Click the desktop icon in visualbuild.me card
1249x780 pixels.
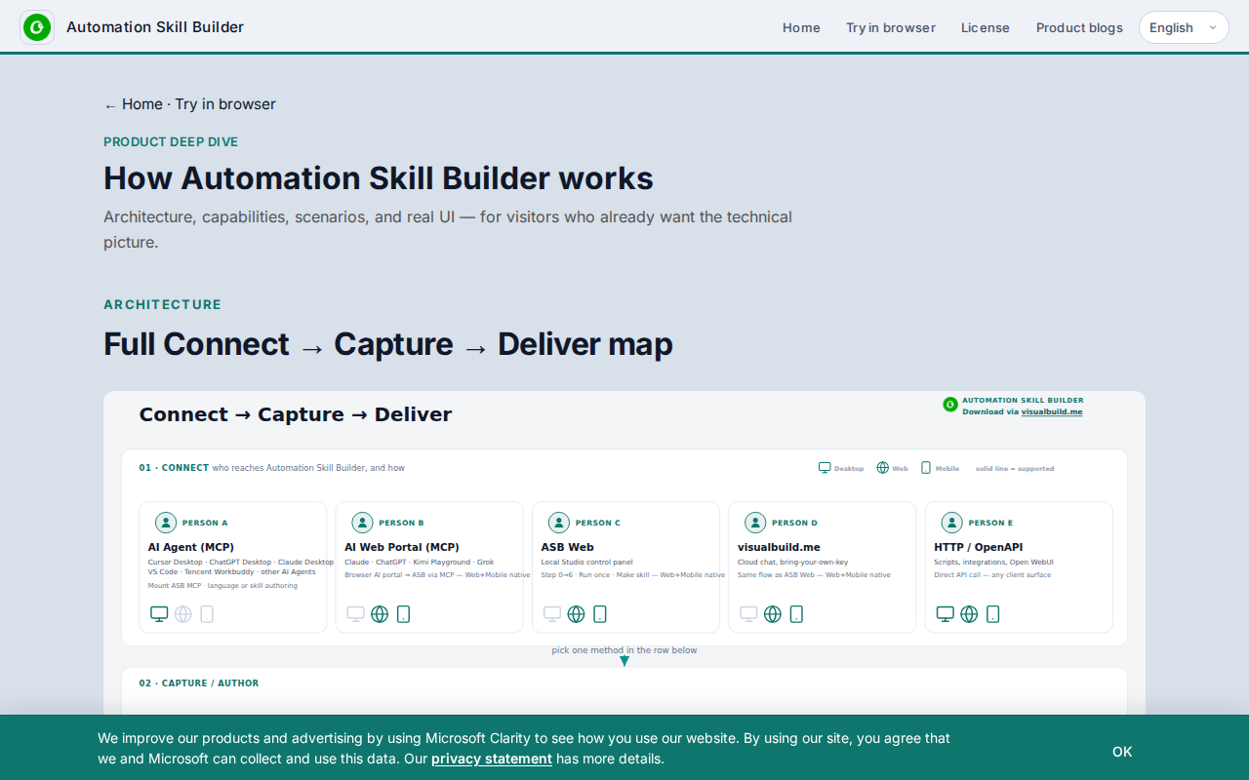pos(748,614)
